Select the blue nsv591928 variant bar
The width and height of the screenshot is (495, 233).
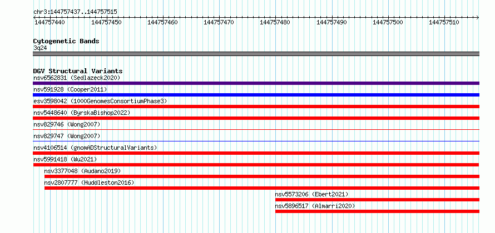(256, 95)
